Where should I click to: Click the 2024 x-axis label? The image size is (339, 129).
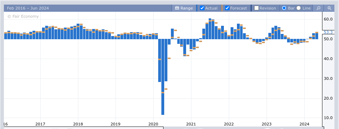coord(304,124)
